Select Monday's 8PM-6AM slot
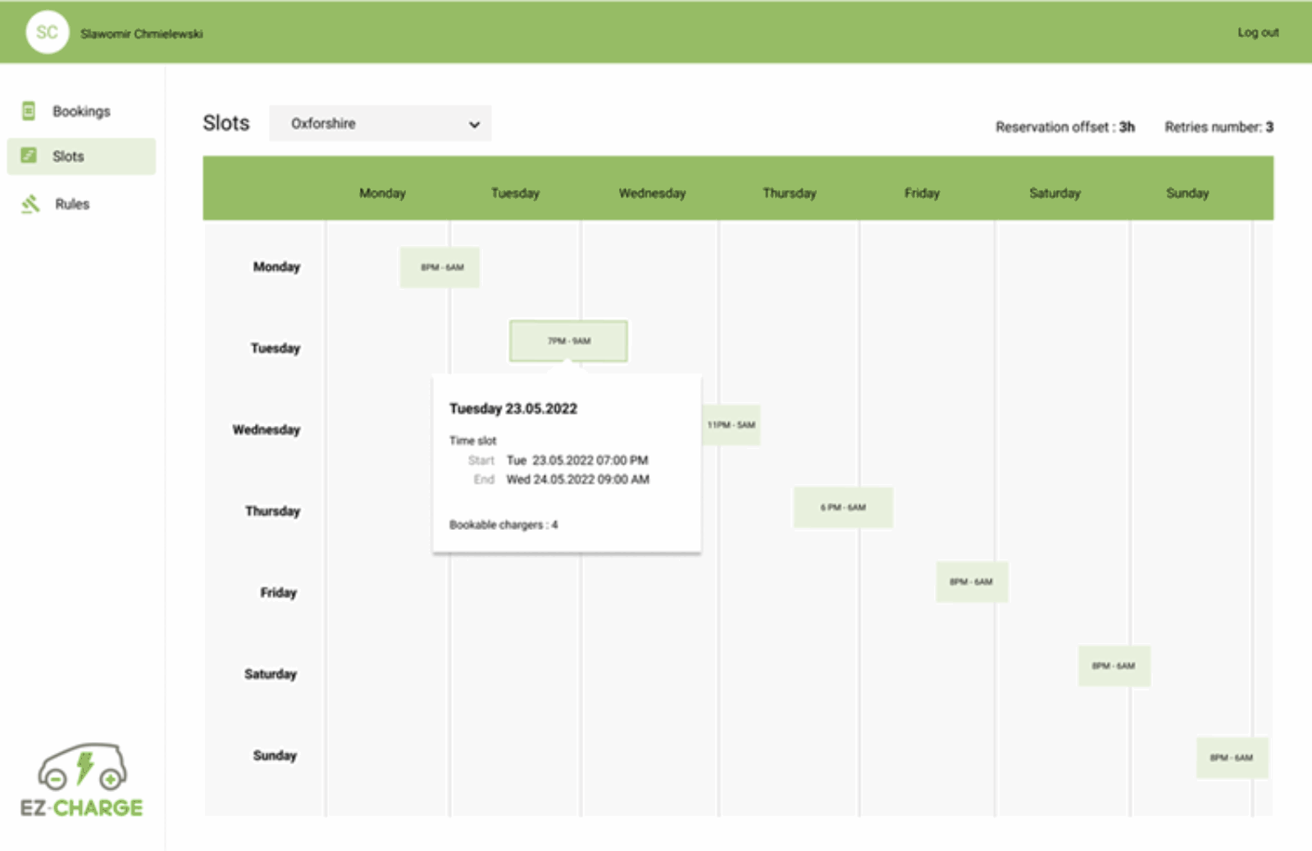 click(440, 266)
